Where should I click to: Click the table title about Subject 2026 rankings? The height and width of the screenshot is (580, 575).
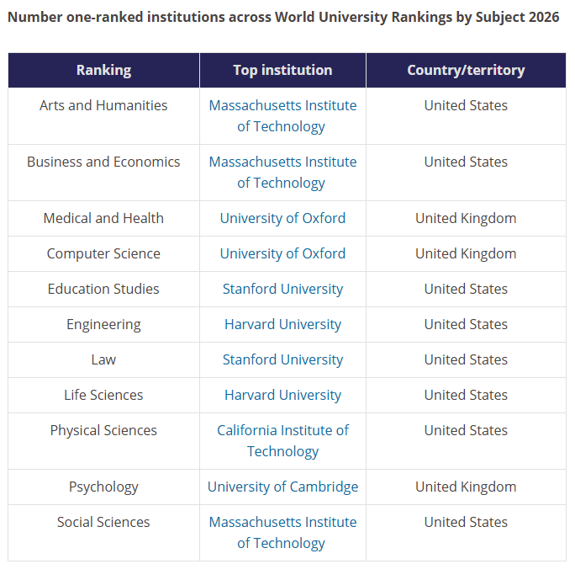click(x=283, y=17)
